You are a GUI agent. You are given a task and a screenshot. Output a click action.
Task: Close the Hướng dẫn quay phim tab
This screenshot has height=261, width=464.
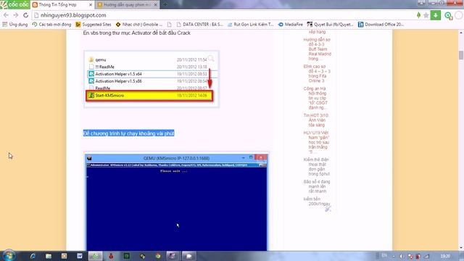tap(155, 5)
